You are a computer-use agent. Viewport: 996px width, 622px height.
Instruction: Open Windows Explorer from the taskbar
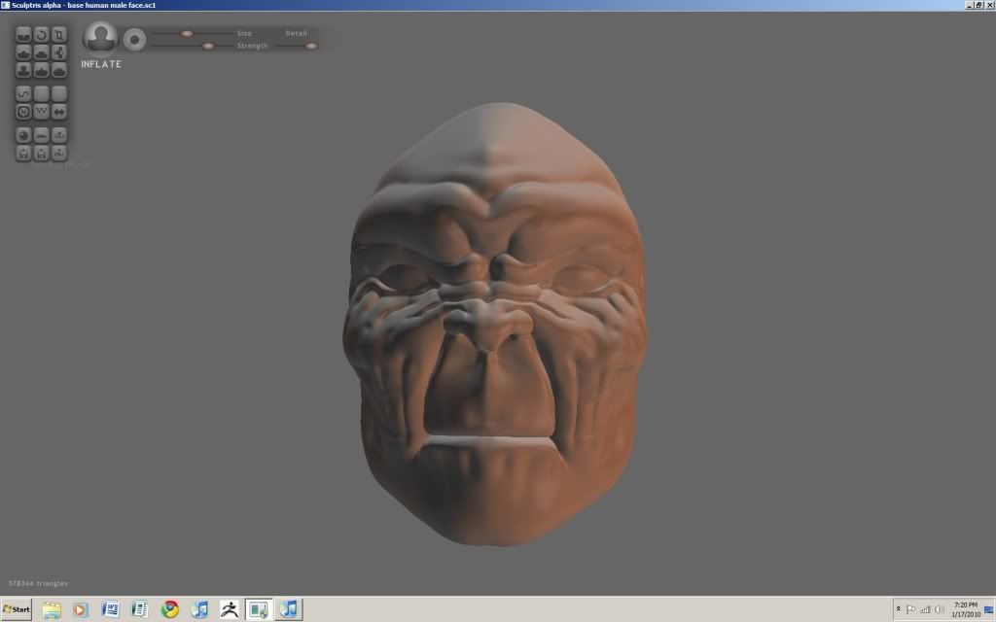point(52,610)
